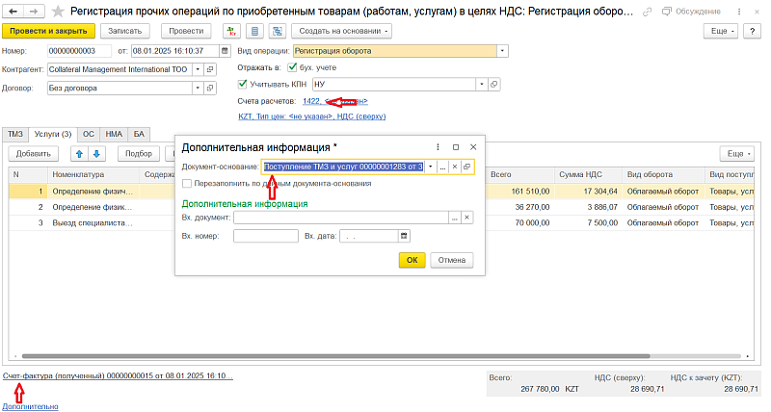
Task: Switch to the НМА tab
Action: [x=114, y=134]
